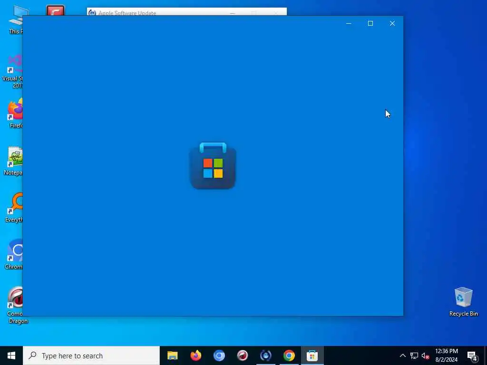Screen dimensions: 487x365
Task: Click the Type here to search box
Action: coord(91,355)
